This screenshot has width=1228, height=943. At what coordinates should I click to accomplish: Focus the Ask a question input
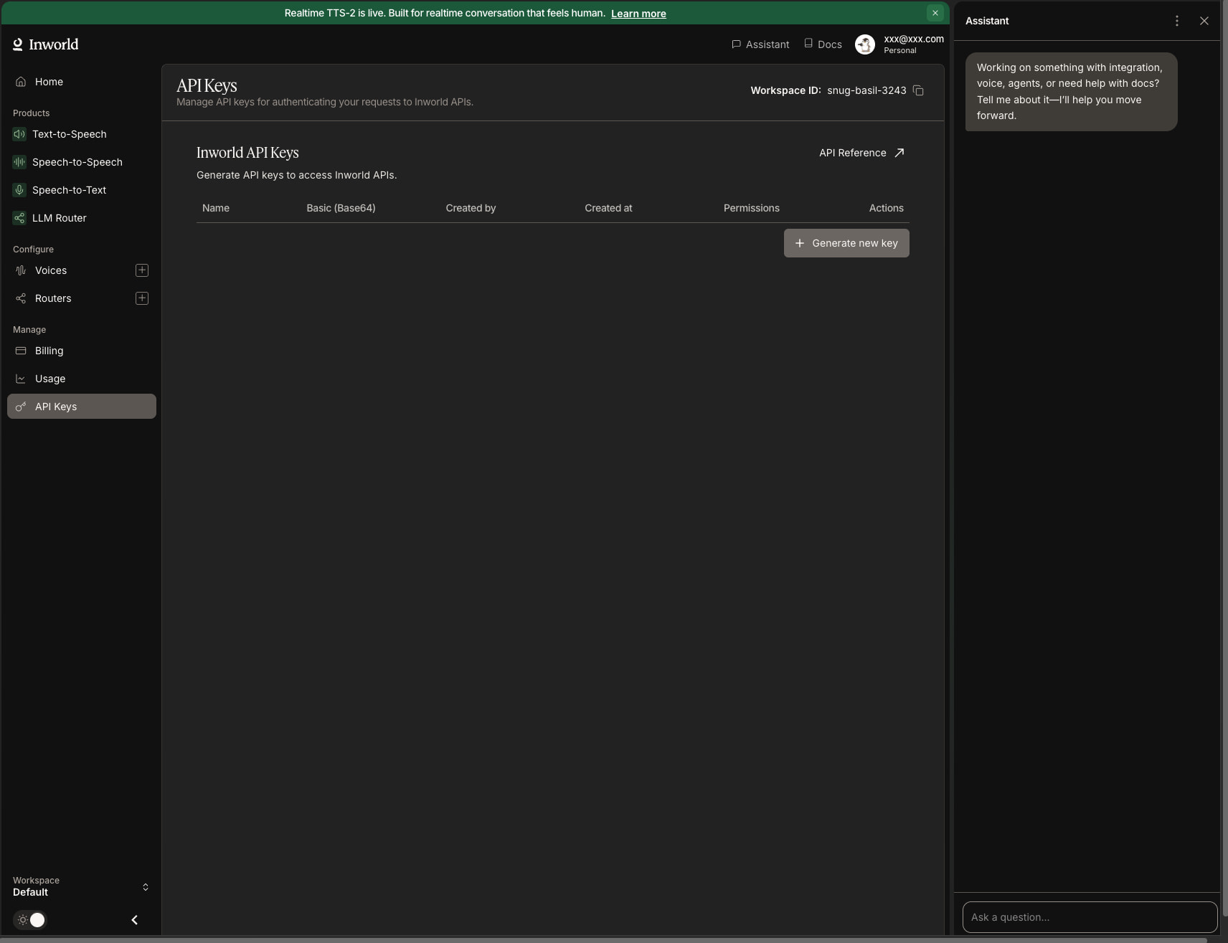1090,917
